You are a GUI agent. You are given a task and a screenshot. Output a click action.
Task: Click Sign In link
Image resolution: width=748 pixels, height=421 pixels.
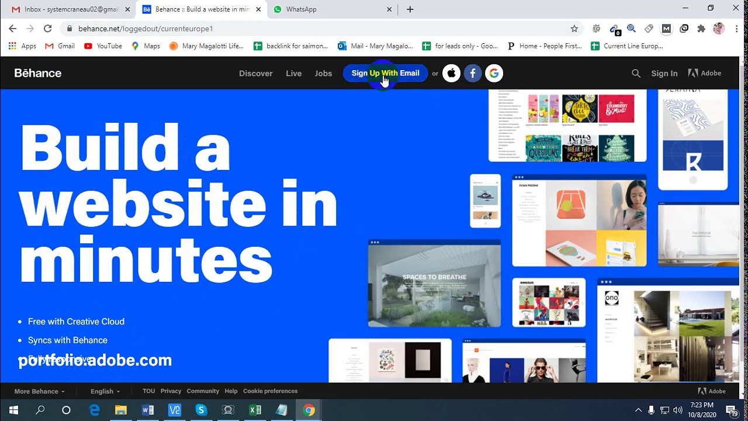click(x=664, y=73)
